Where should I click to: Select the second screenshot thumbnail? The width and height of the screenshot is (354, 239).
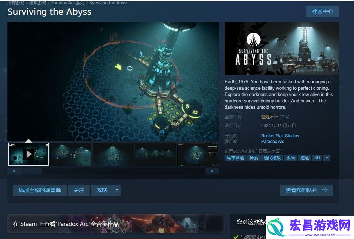click(71, 154)
